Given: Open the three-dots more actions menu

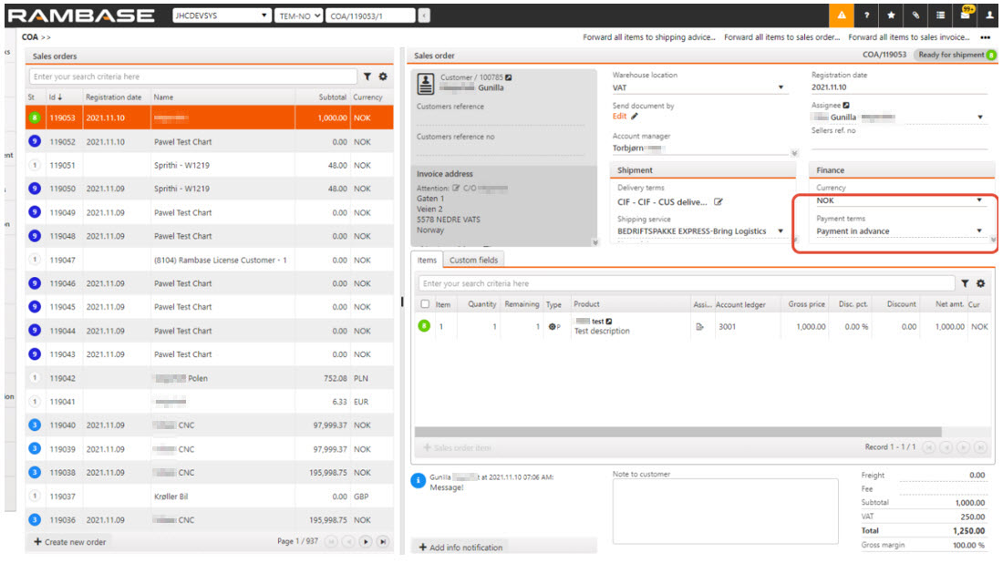Looking at the screenshot, I should click(x=985, y=38).
